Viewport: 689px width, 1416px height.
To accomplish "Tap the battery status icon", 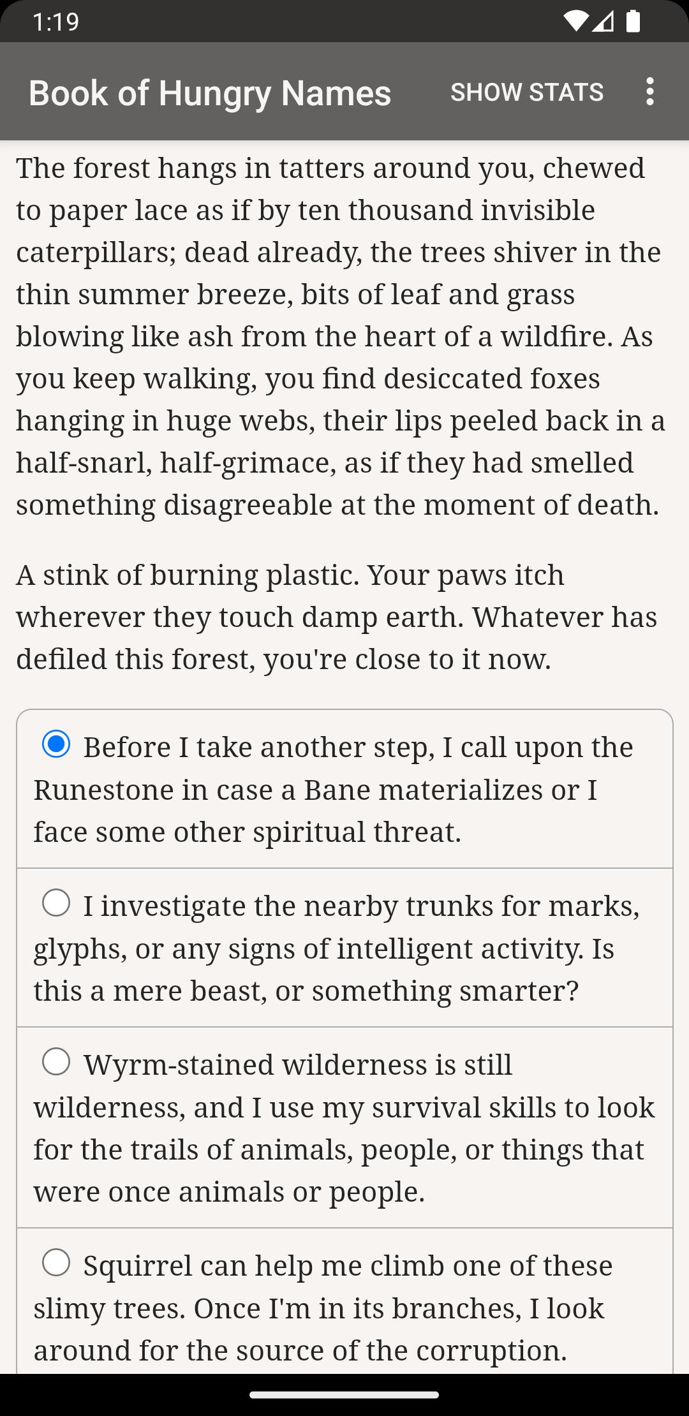I will (633, 21).
